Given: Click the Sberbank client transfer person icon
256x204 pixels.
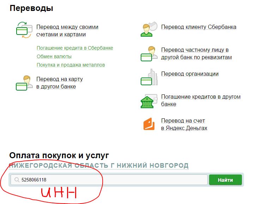Looking at the screenshot, I should tap(149, 29).
